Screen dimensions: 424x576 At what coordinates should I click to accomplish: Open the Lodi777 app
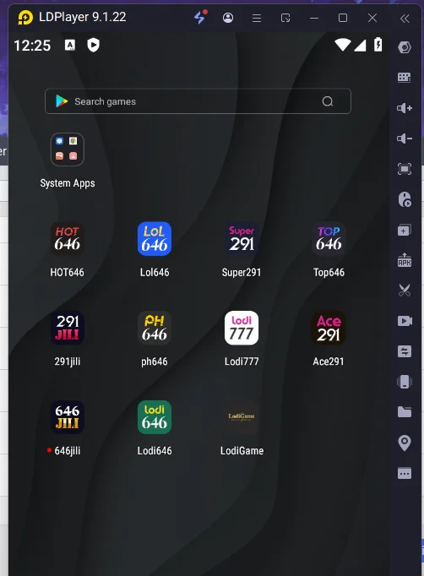point(242,328)
